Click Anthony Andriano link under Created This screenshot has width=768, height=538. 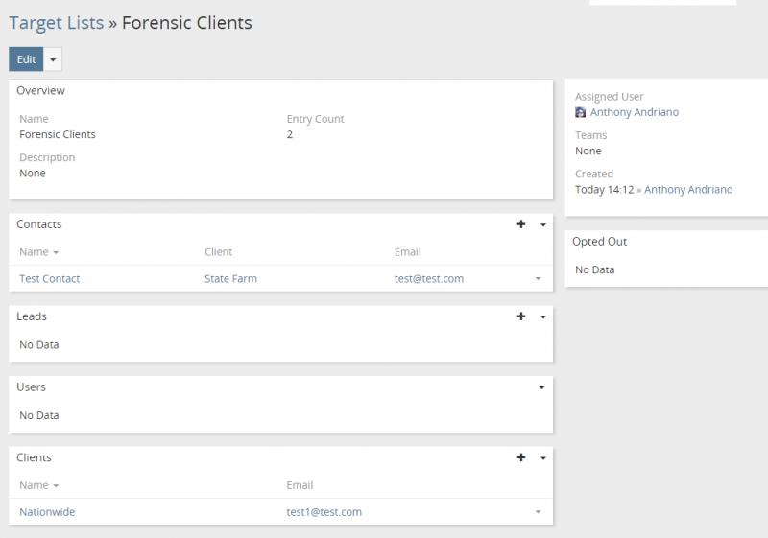687,190
